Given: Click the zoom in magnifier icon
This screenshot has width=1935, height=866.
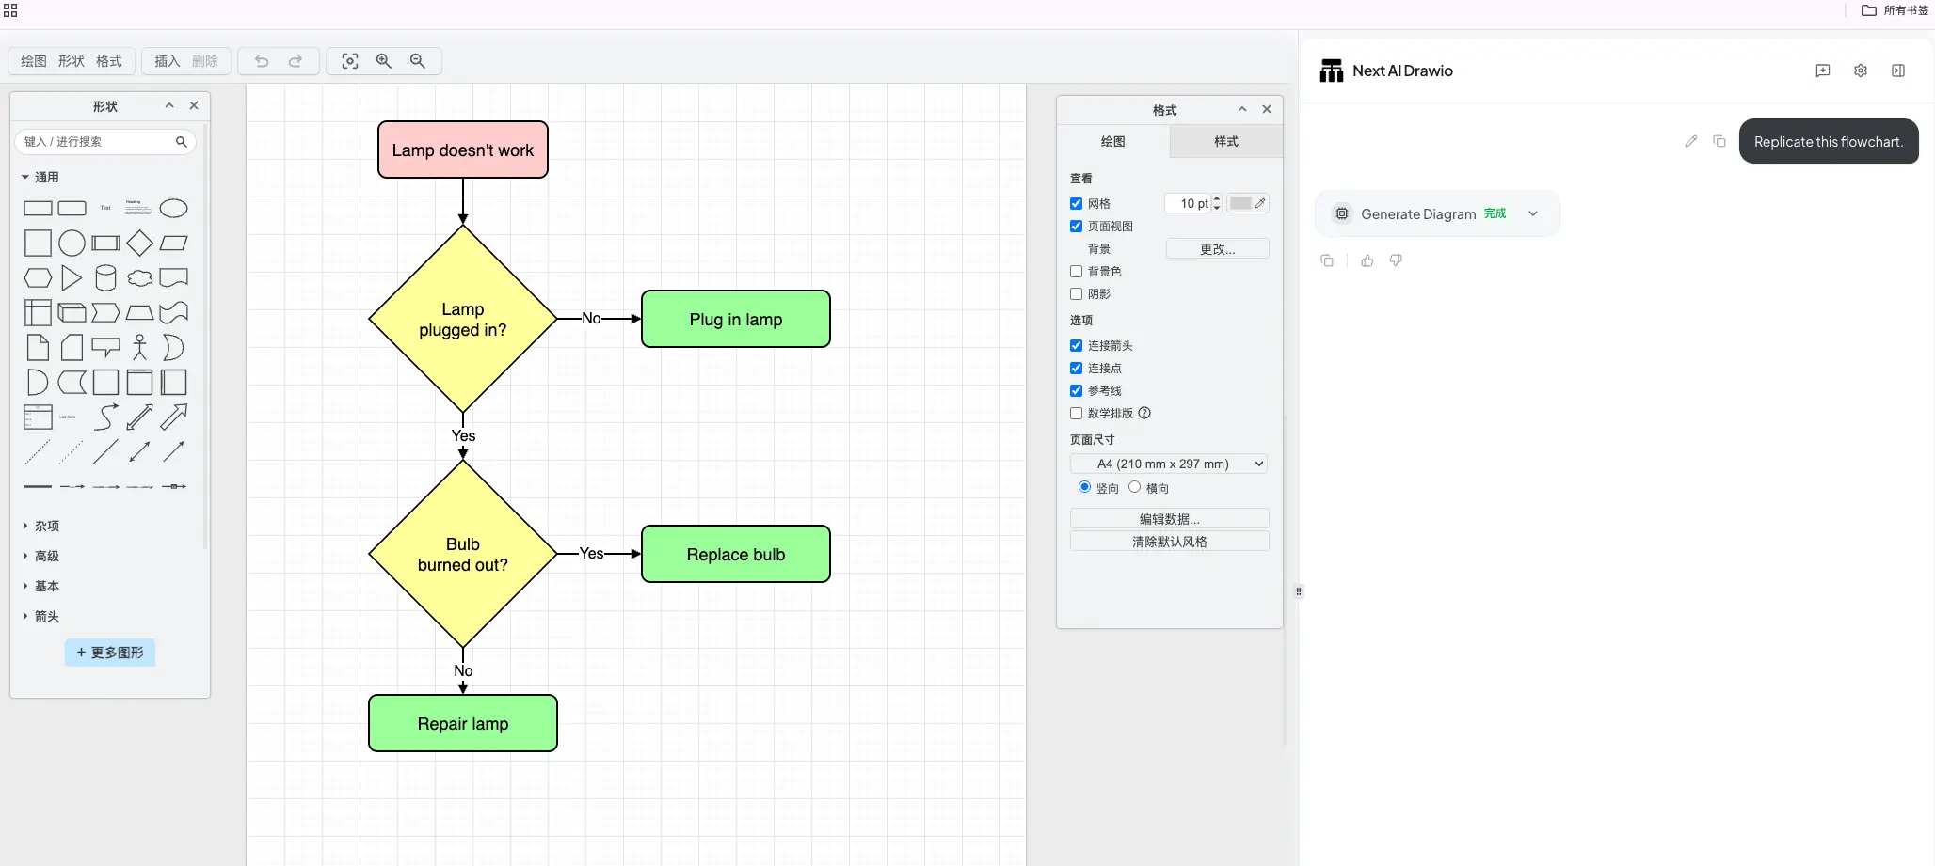Looking at the screenshot, I should pyautogui.click(x=384, y=61).
